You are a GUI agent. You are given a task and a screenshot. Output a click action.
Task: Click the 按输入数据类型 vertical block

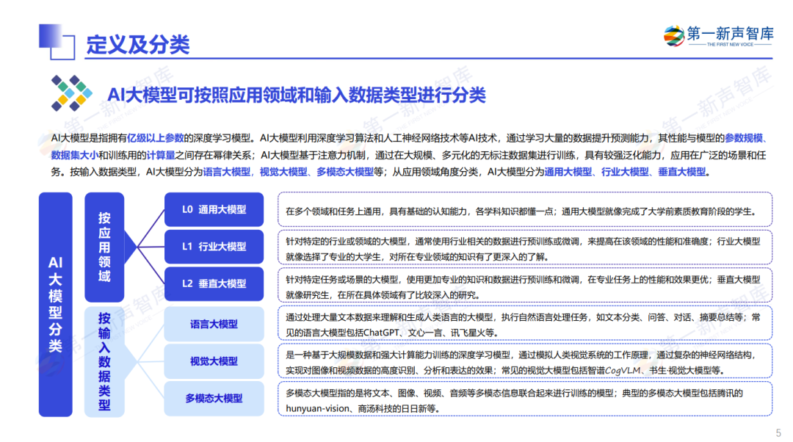click(105, 361)
